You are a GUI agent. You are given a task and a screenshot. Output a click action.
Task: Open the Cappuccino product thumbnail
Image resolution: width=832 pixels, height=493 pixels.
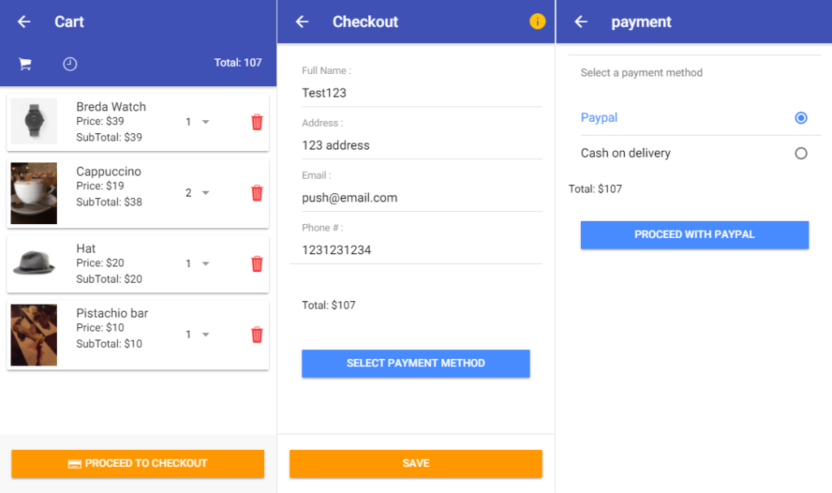34,193
